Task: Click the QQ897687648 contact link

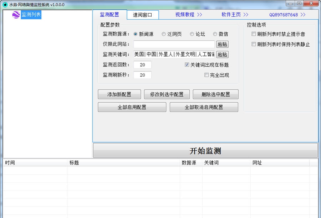Action: click(287, 15)
